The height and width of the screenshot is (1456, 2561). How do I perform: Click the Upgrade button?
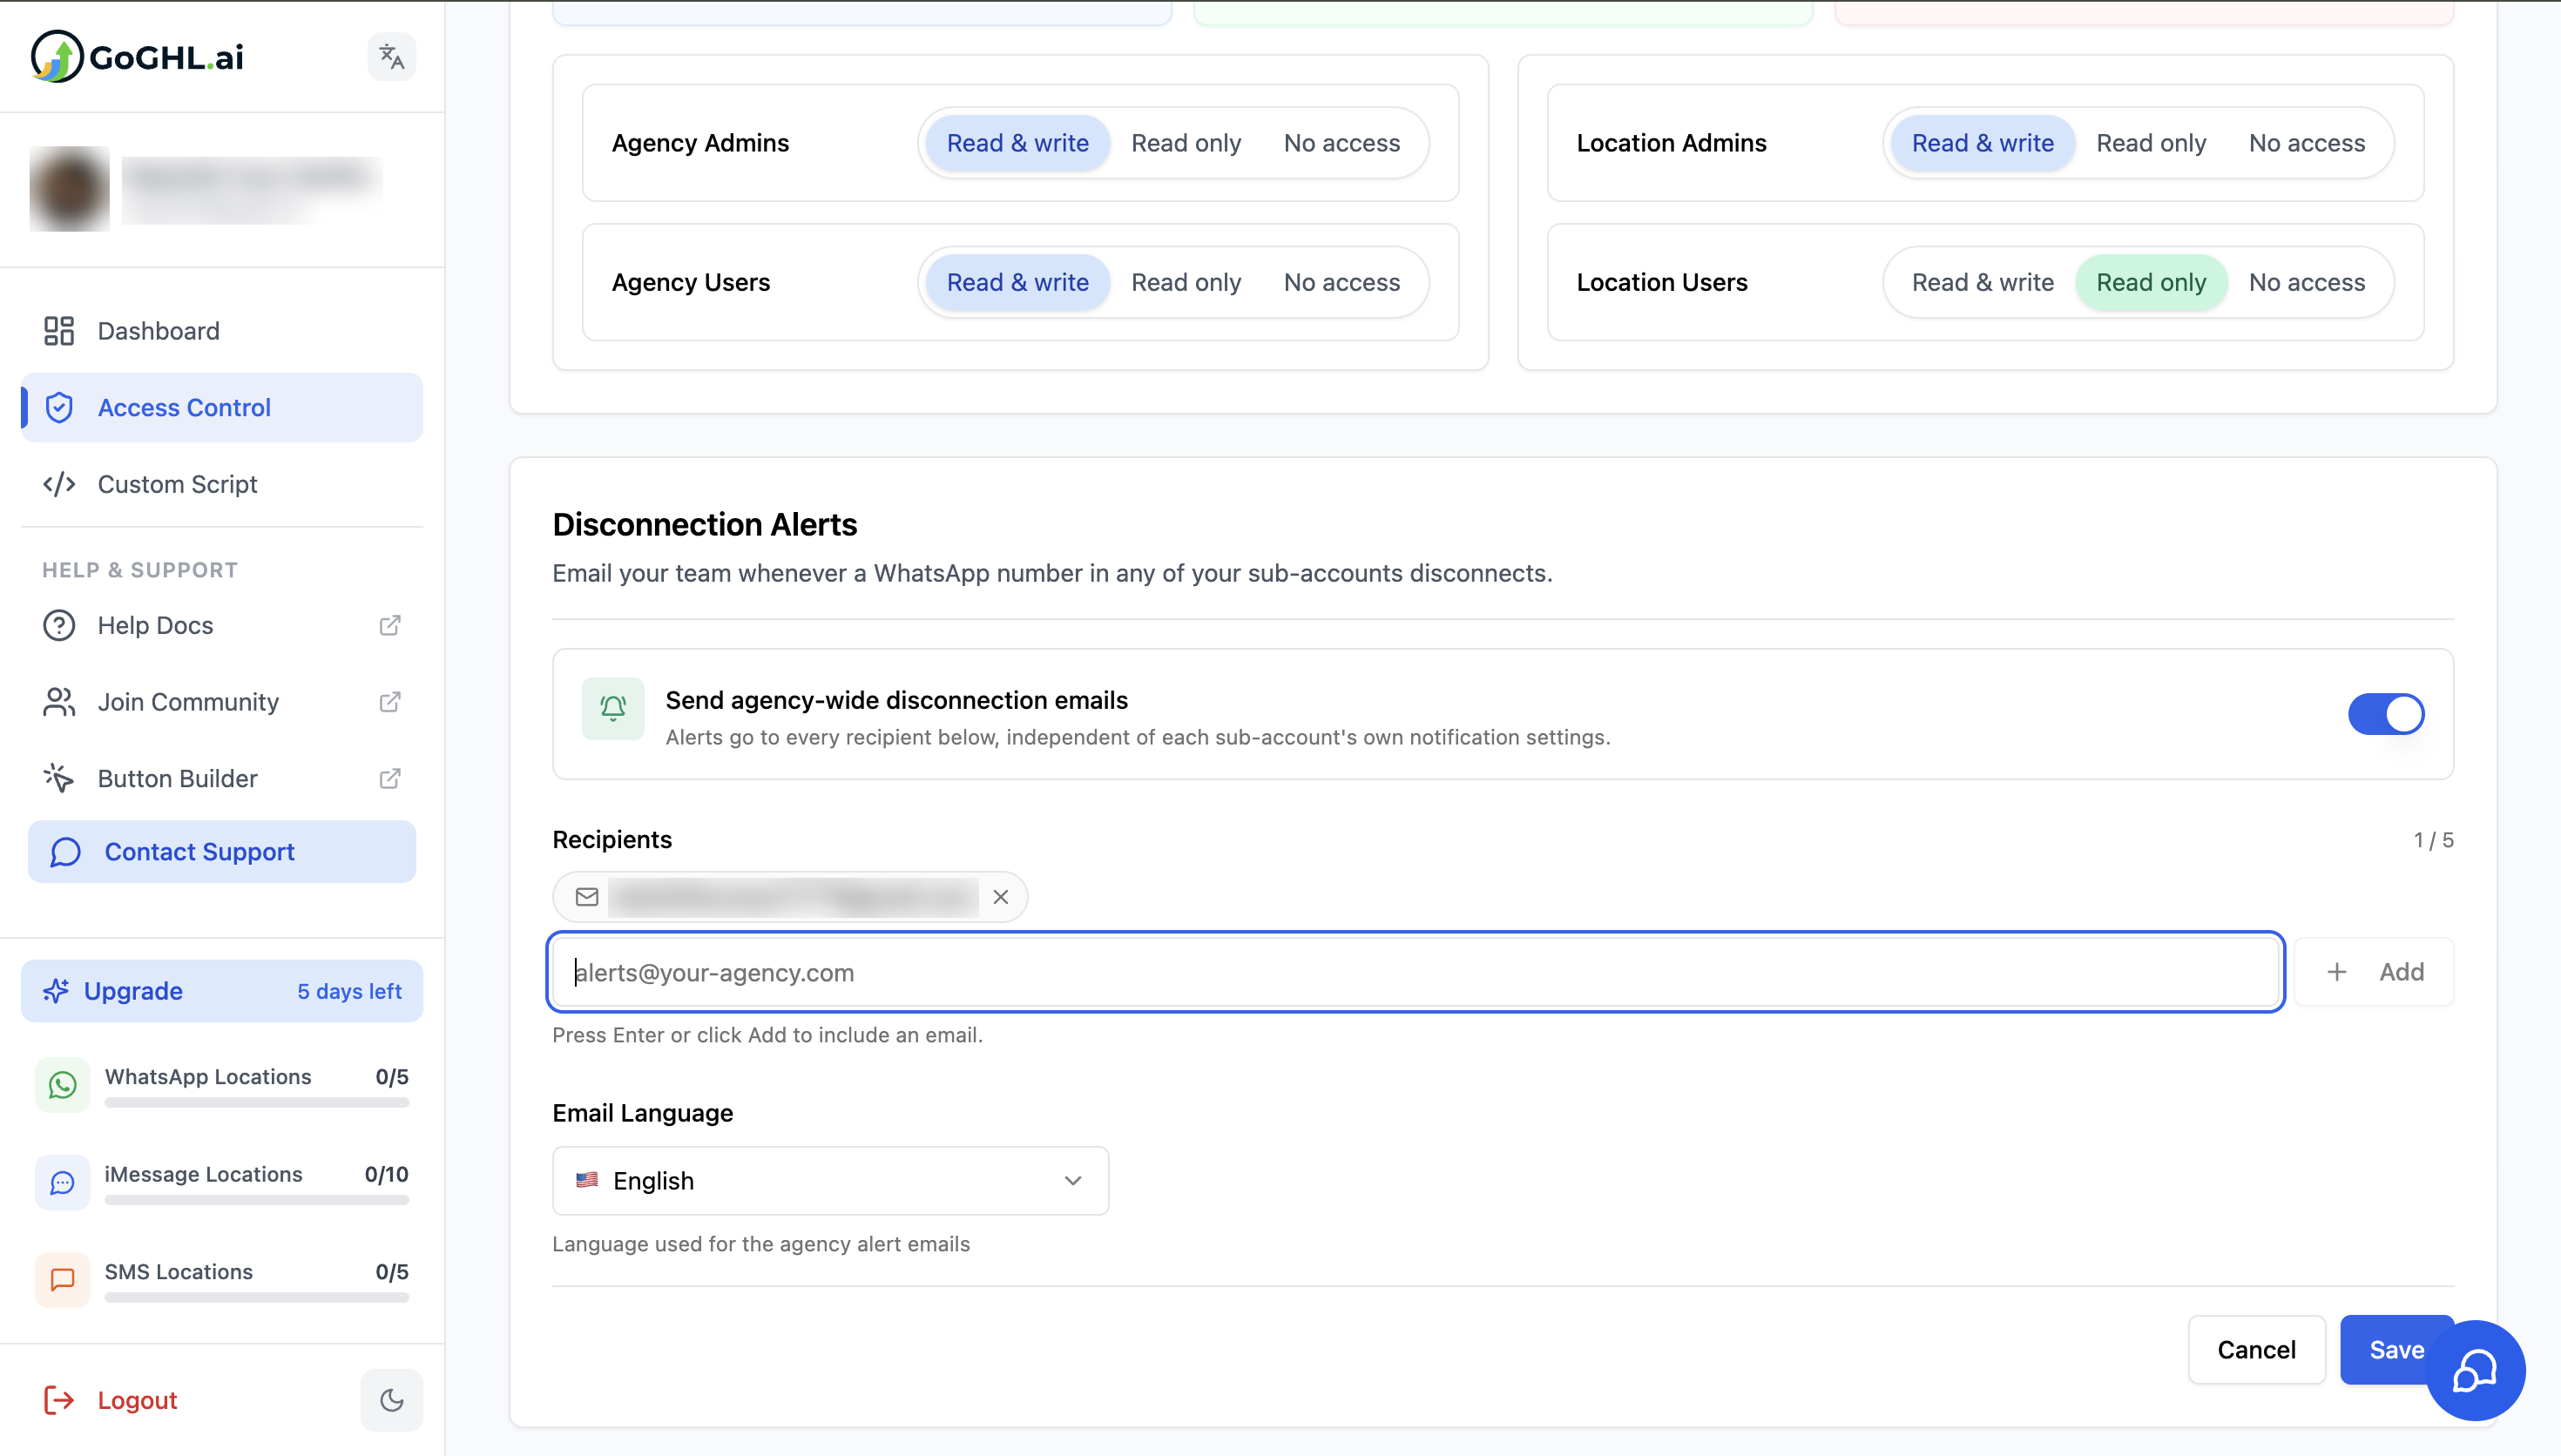(222, 991)
